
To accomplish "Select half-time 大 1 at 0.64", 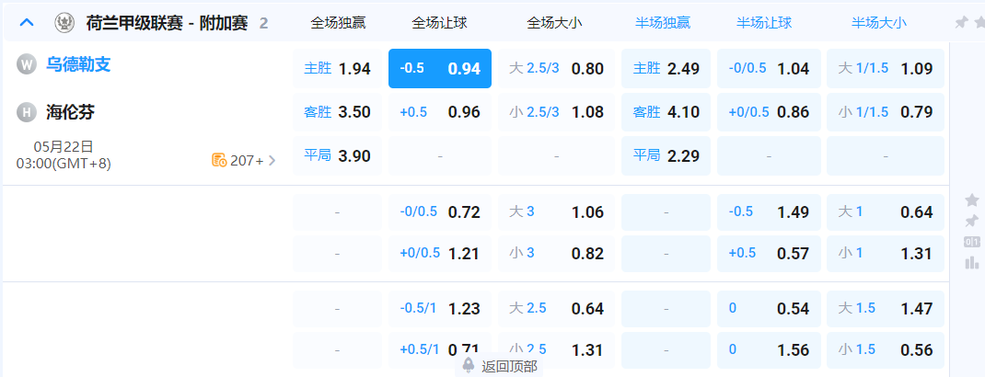I will [885, 212].
